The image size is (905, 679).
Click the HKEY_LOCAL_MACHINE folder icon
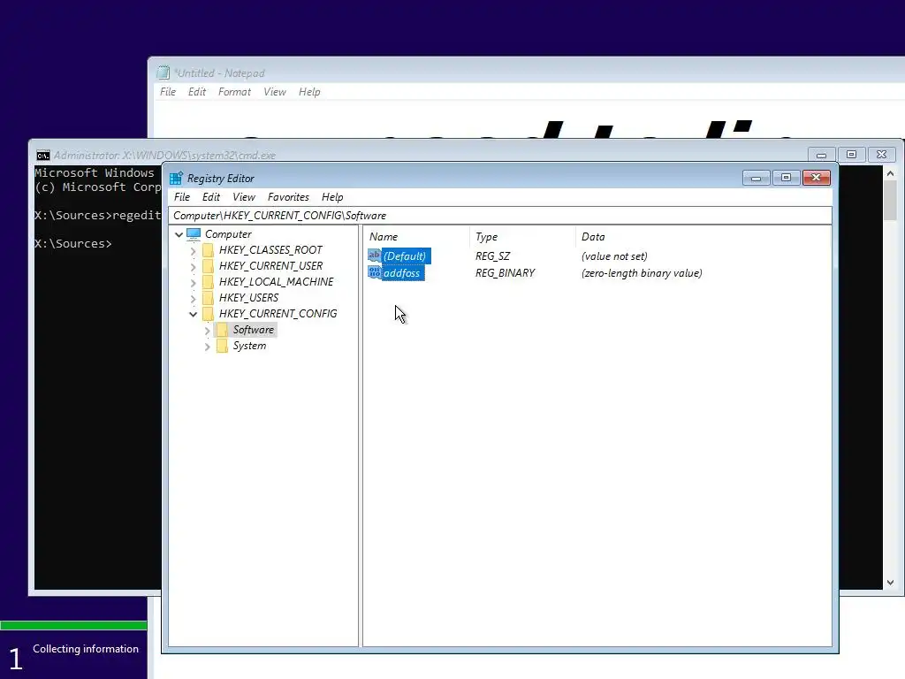point(208,282)
